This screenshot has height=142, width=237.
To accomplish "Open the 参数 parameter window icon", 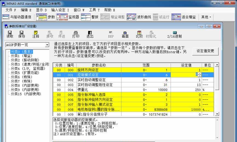I will coord(45,17).
